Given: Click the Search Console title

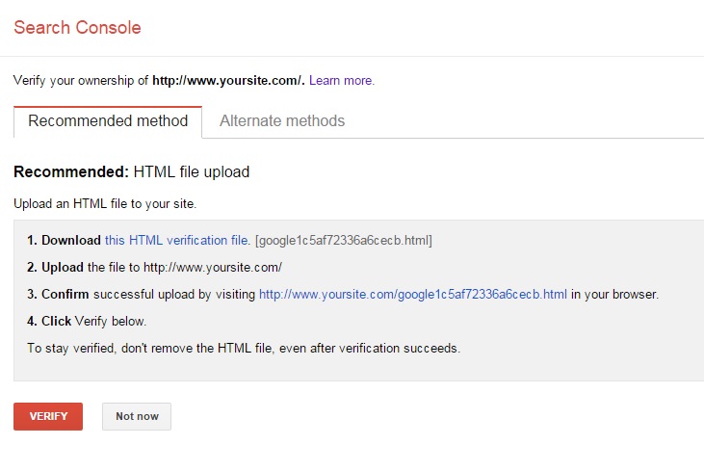Looking at the screenshot, I should coord(77,27).
